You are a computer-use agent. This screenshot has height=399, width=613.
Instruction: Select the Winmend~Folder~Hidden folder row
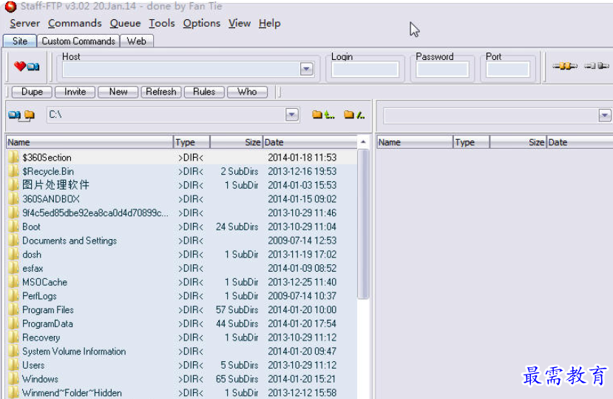point(182,393)
